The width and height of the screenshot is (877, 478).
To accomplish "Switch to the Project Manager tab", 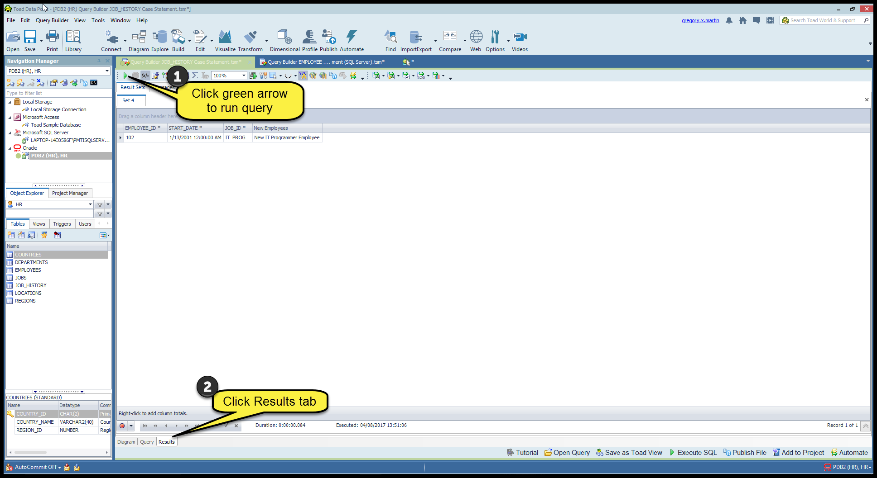I will tap(70, 193).
